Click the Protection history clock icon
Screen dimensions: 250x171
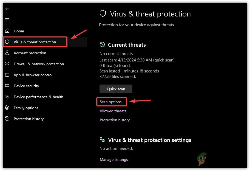pyautogui.click(x=7, y=119)
